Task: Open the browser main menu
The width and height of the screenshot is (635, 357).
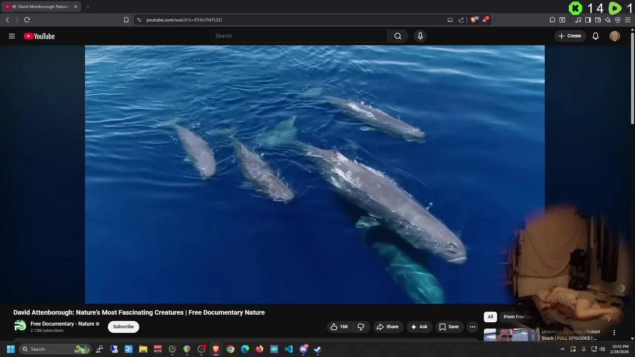Action: 628,20
